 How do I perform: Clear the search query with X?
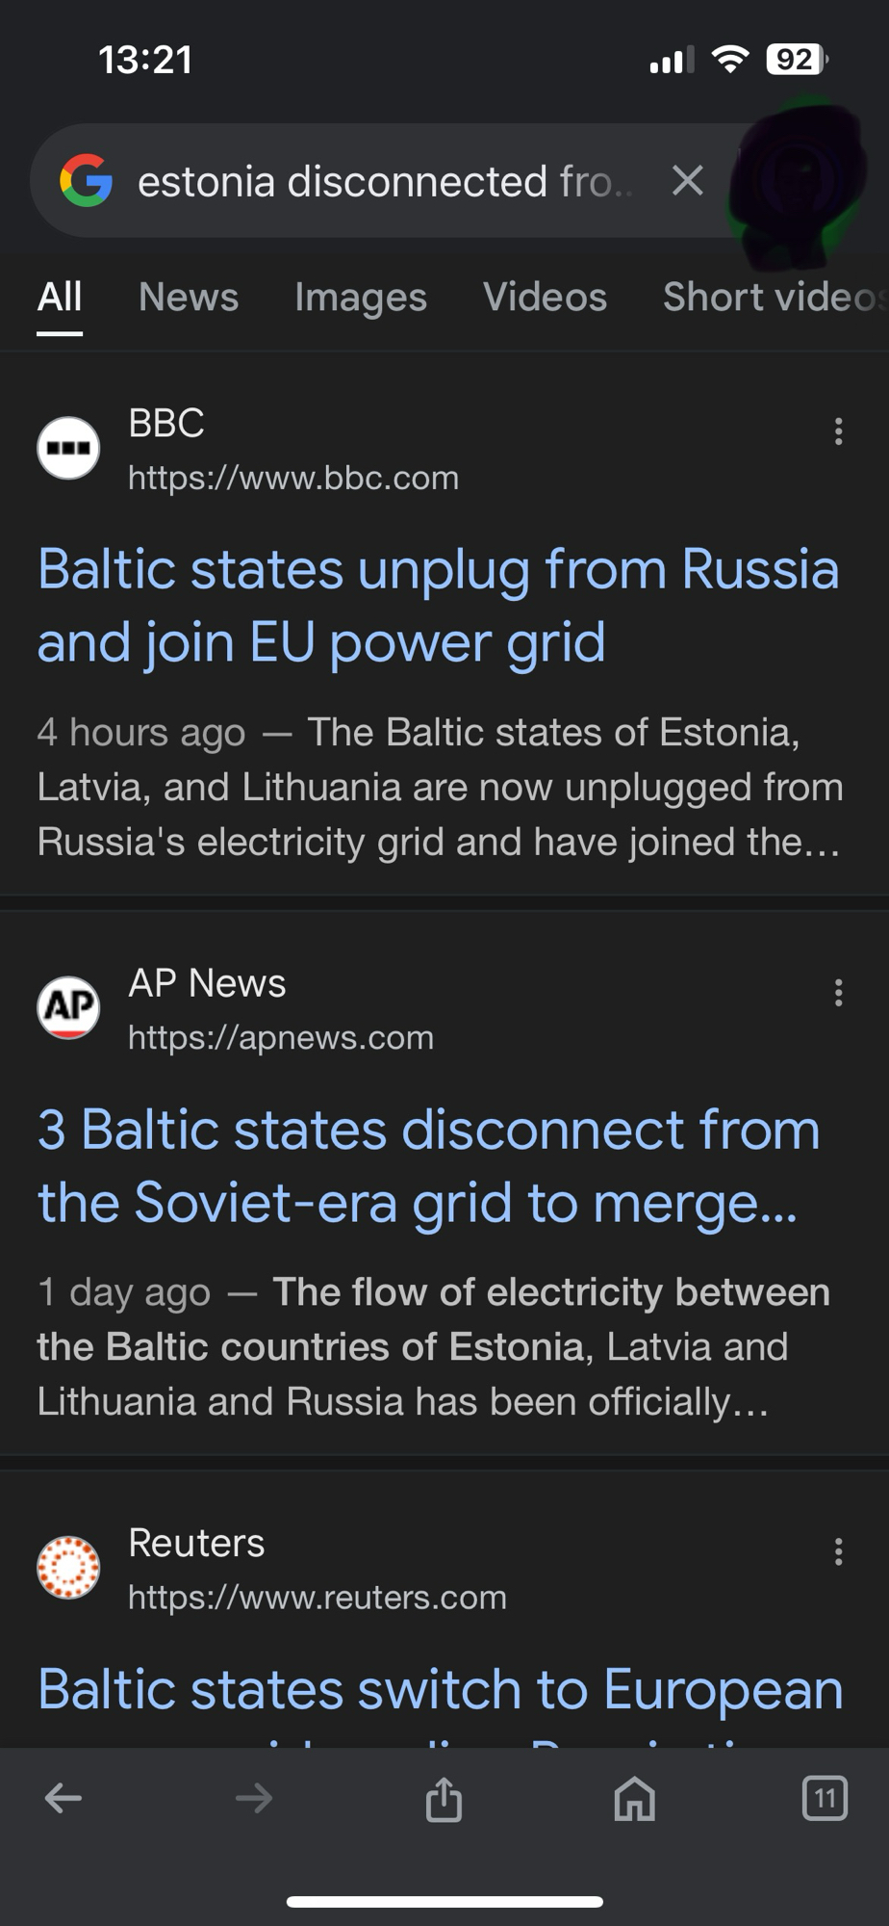click(687, 180)
